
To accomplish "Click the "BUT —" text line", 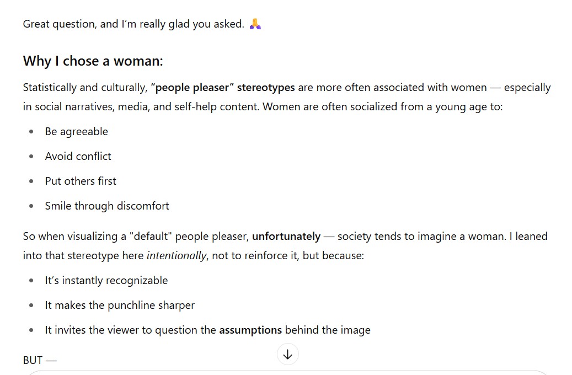I will (x=40, y=360).
